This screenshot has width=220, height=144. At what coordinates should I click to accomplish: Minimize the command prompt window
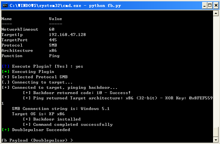click(204, 6)
